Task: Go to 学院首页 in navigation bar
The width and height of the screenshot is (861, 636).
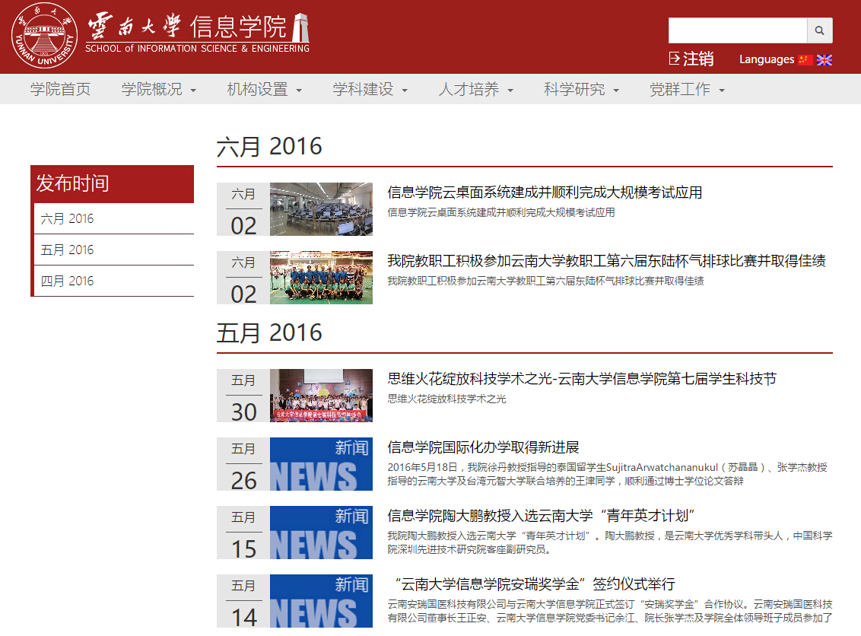Action: point(61,90)
